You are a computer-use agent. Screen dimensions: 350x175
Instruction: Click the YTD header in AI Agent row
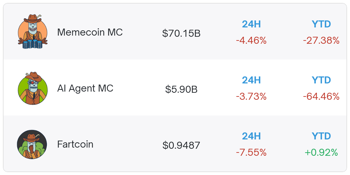pos(321,80)
